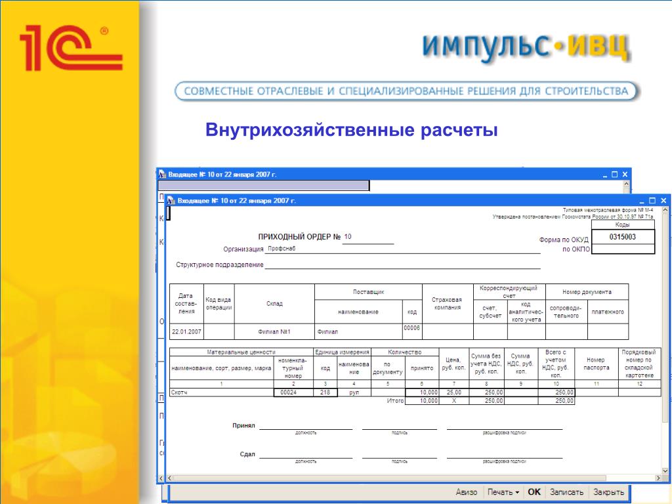672x504 pixels.
Task: Click back window document title icon
Action: click(x=163, y=175)
